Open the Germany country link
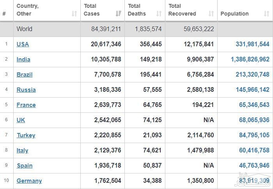Viewport: 273px width, 189px height. click(29, 181)
